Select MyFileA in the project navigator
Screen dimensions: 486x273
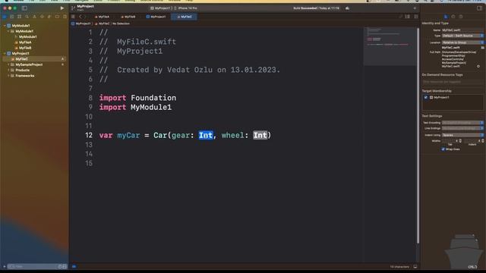point(25,42)
